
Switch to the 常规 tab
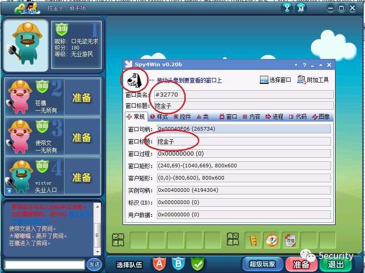[x=136, y=117]
